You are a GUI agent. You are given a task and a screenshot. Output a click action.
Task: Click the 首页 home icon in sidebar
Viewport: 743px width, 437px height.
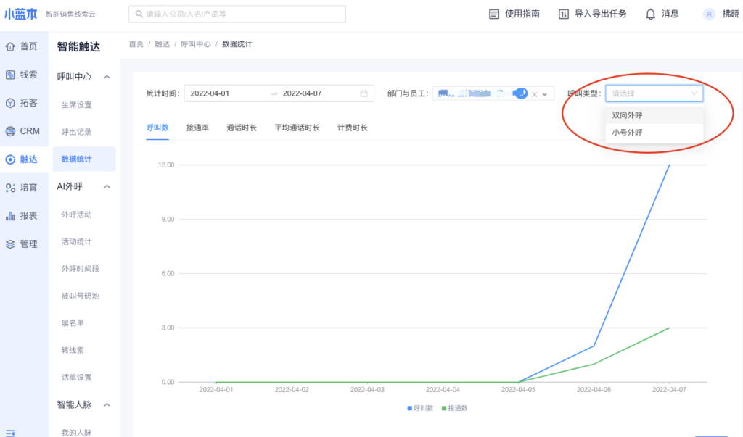click(10, 47)
